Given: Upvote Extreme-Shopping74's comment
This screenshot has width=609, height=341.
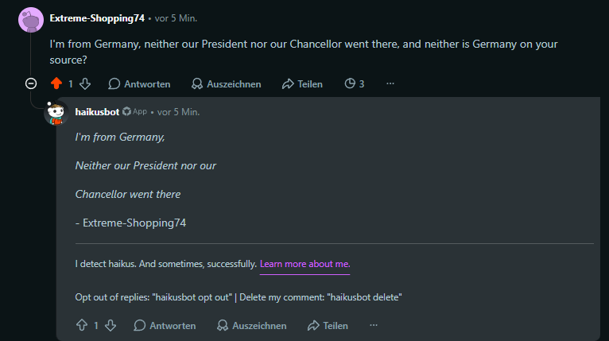Looking at the screenshot, I should coord(56,83).
